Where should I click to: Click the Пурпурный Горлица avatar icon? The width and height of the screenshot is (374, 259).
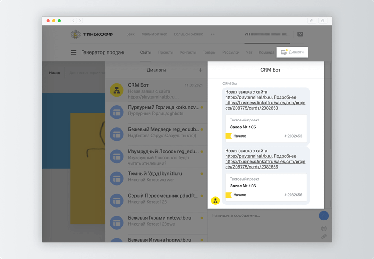pyautogui.click(x=116, y=112)
